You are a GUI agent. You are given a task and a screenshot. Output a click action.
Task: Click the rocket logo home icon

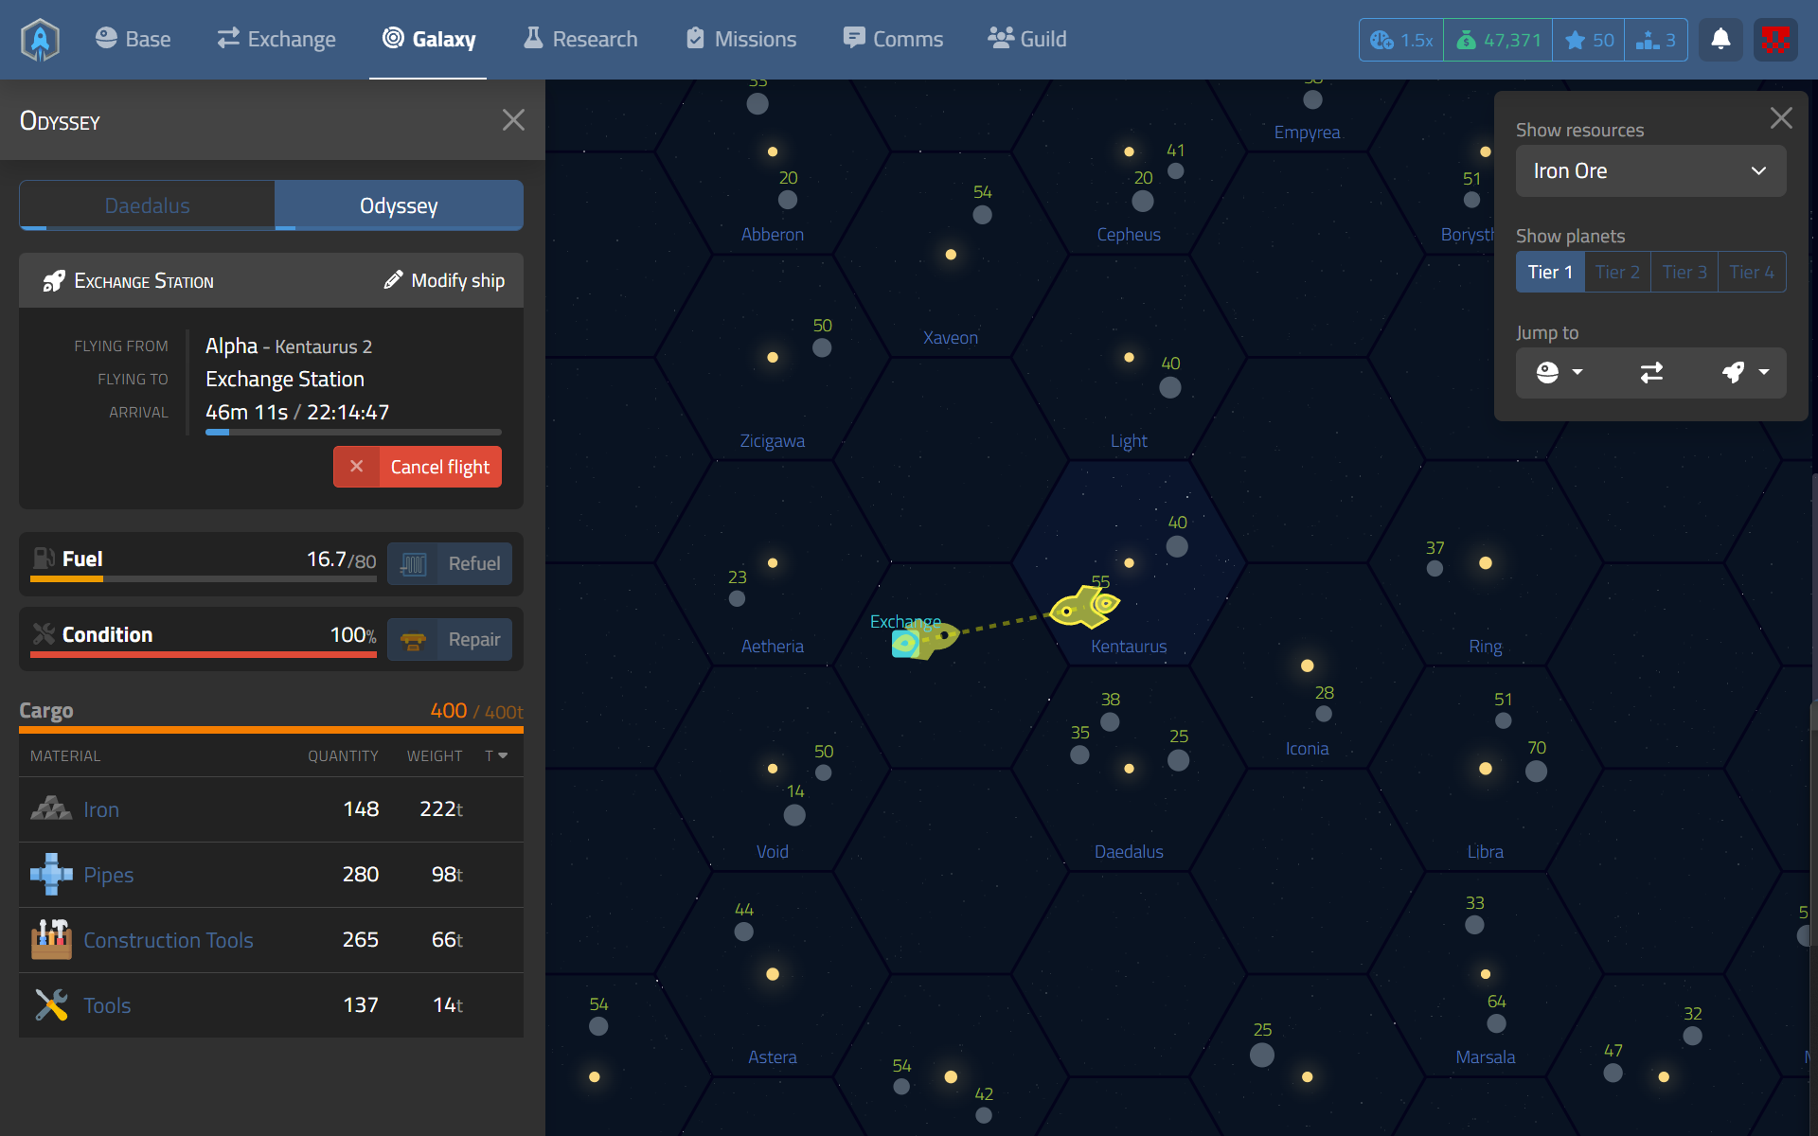point(40,40)
